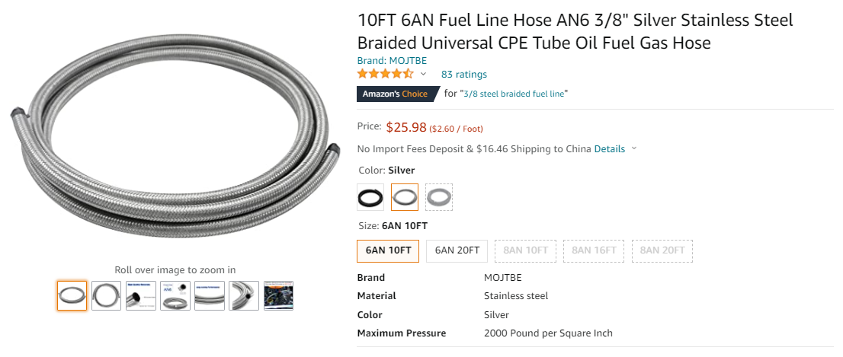The height and width of the screenshot is (357, 843).
Task: Expand the star rating breakdown arrow
Action: 423,74
